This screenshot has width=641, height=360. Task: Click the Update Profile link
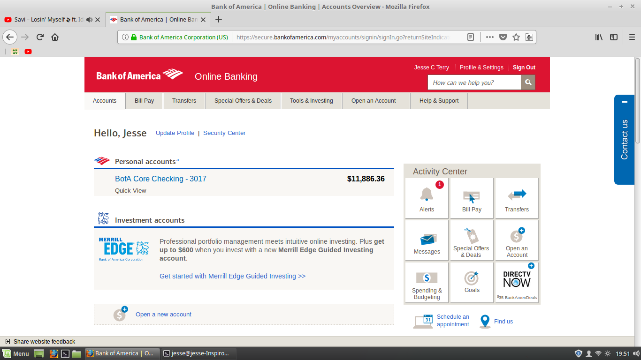(x=175, y=133)
